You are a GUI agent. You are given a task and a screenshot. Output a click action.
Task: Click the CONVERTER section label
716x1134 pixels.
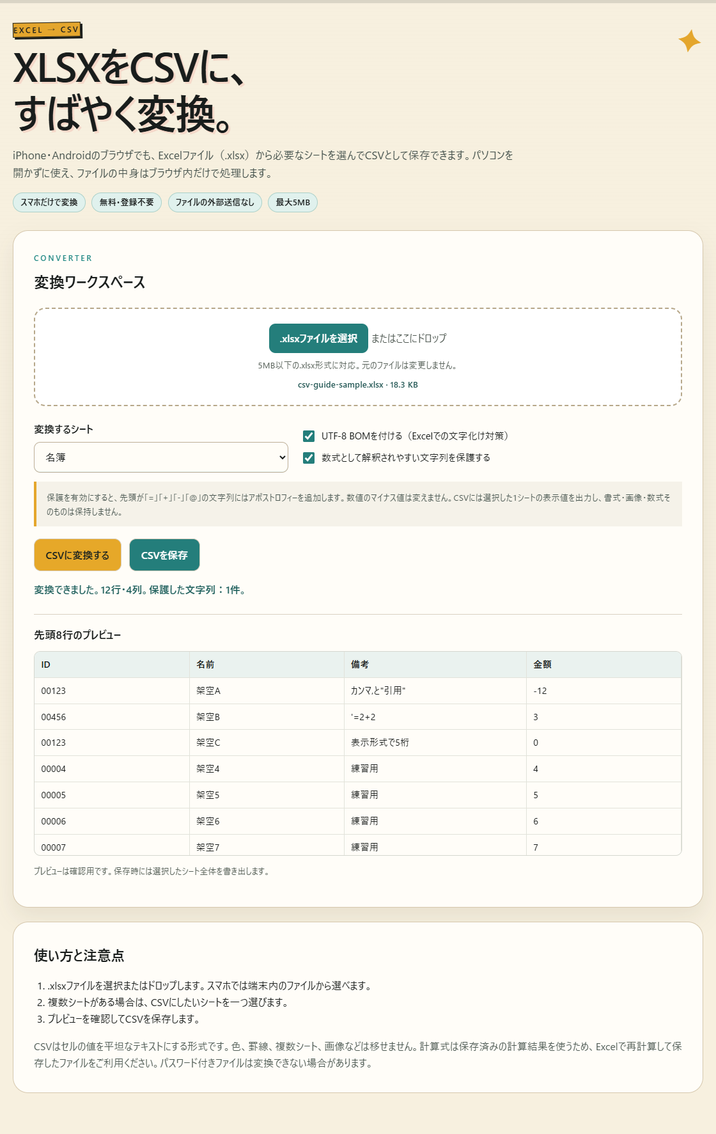[x=63, y=258]
